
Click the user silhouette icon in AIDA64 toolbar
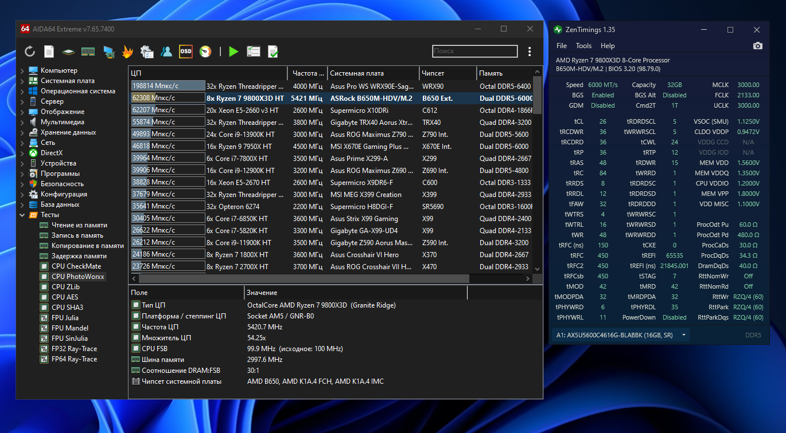tap(166, 52)
